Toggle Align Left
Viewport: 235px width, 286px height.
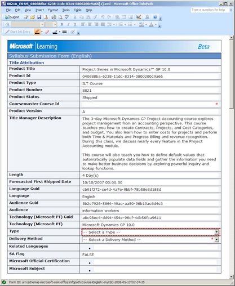tap(83, 24)
